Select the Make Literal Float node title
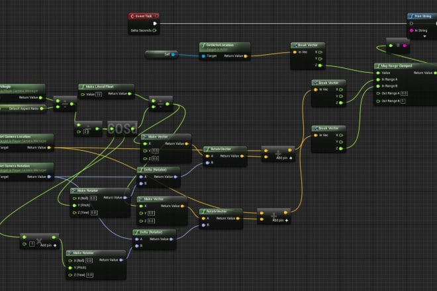The width and height of the screenshot is (437, 291). click(99, 87)
